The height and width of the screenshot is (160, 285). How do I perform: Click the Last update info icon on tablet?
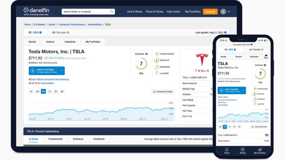(x=225, y=32)
